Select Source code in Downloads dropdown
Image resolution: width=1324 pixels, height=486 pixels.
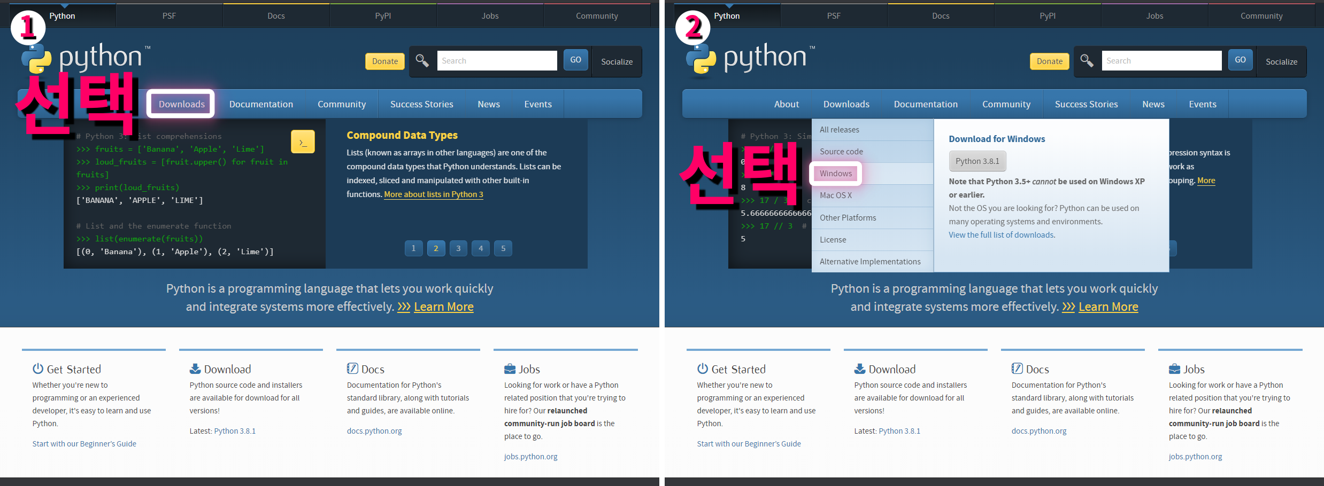point(873,152)
